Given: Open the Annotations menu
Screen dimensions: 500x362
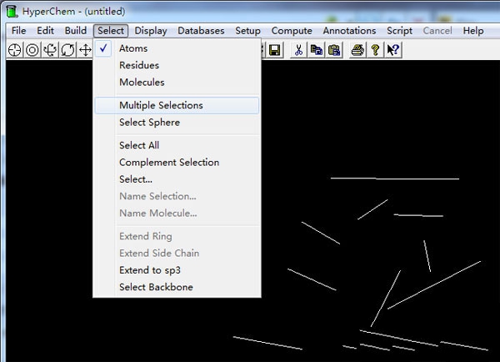Looking at the screenshot, I should 349,31.
